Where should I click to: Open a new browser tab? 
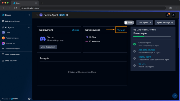(x=42, y=3)
